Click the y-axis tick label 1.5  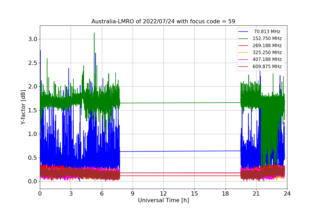33,110
